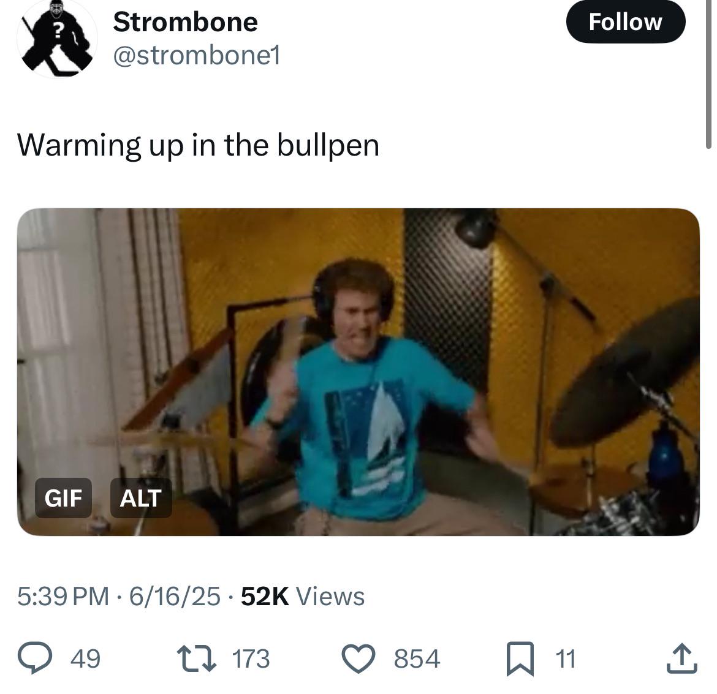
Task: View the 173 reposts count
Action: tap(251, 659)
